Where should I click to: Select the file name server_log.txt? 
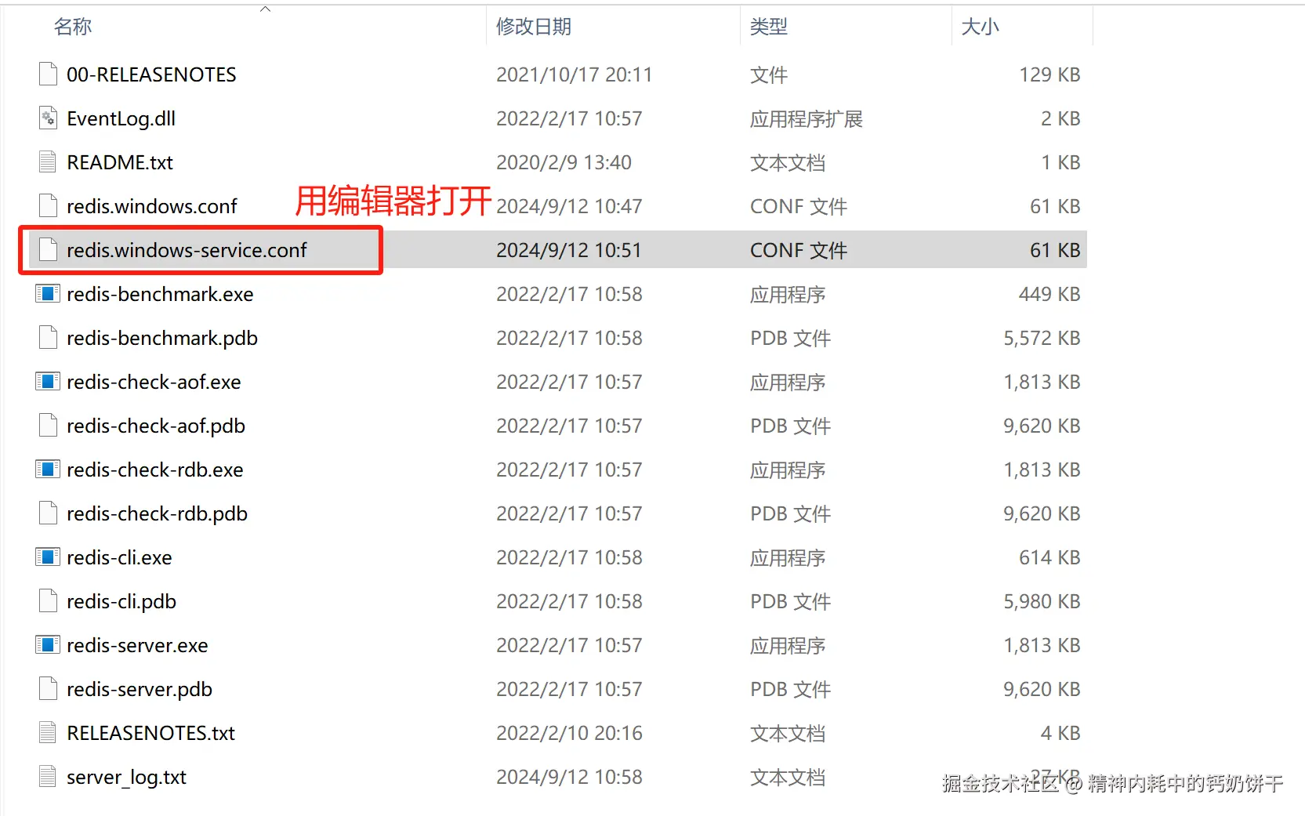[x=126, y=777]
